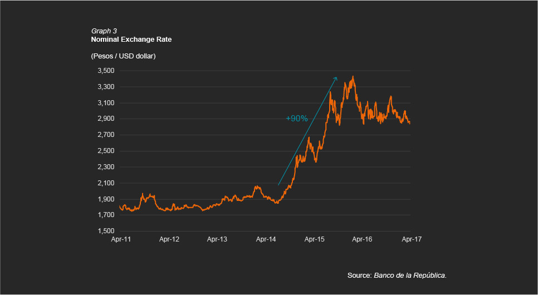Click the Apr-12 x-axis label
This screenshot has height=295, width=538.
point(169,239)
